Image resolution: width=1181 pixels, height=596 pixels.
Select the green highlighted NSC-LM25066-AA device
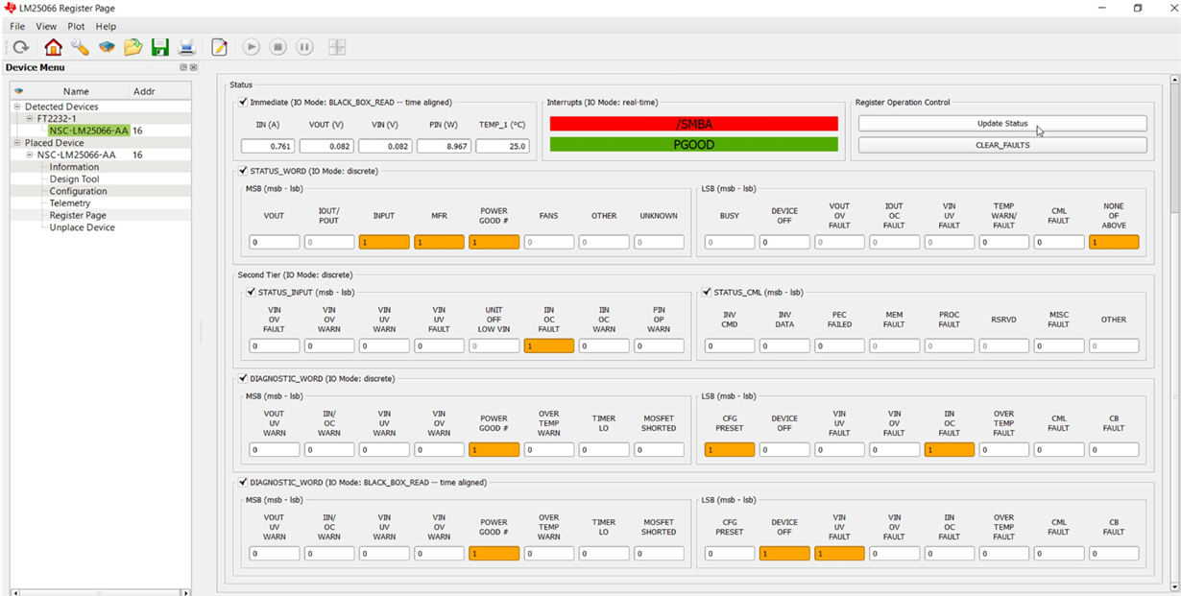89,131
